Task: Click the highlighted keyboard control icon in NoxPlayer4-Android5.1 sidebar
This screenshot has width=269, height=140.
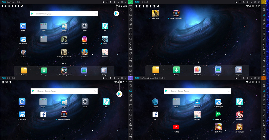Action: [x=264, y=91]
